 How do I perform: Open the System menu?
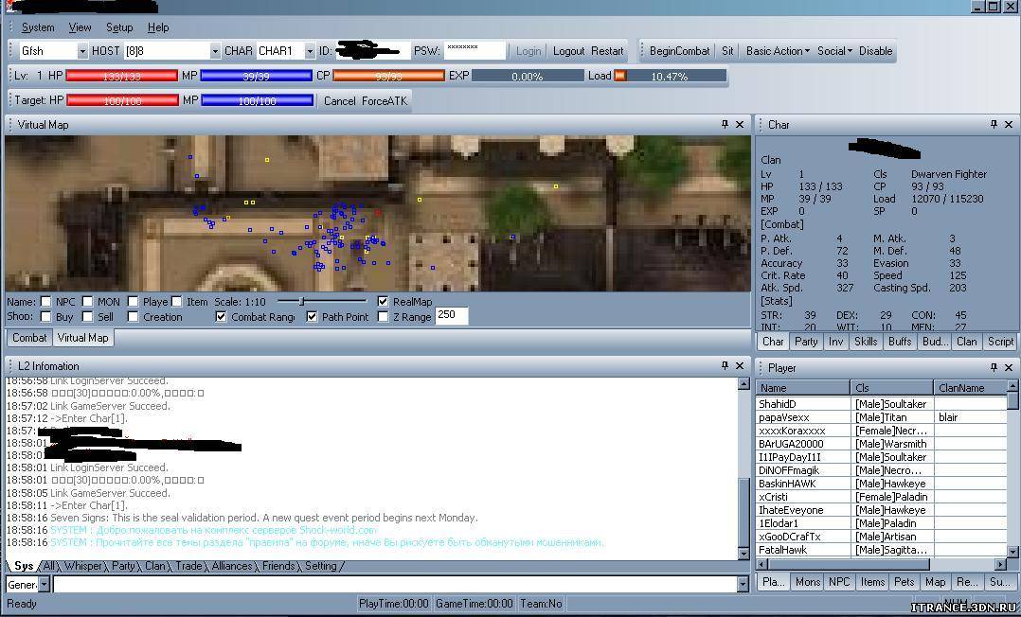38,27
